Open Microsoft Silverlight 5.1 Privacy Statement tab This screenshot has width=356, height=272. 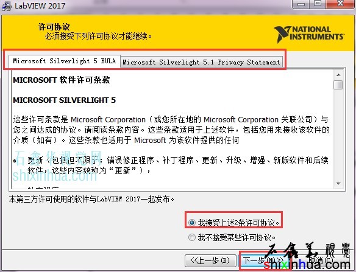(201, 62)
